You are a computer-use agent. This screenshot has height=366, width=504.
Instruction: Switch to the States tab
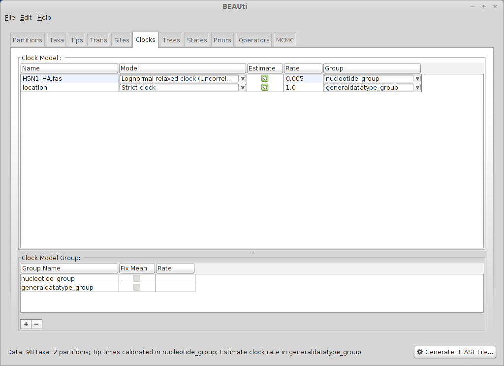coord(197,40)
